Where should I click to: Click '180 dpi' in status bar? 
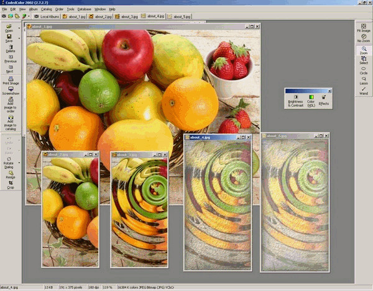(94, 287)
